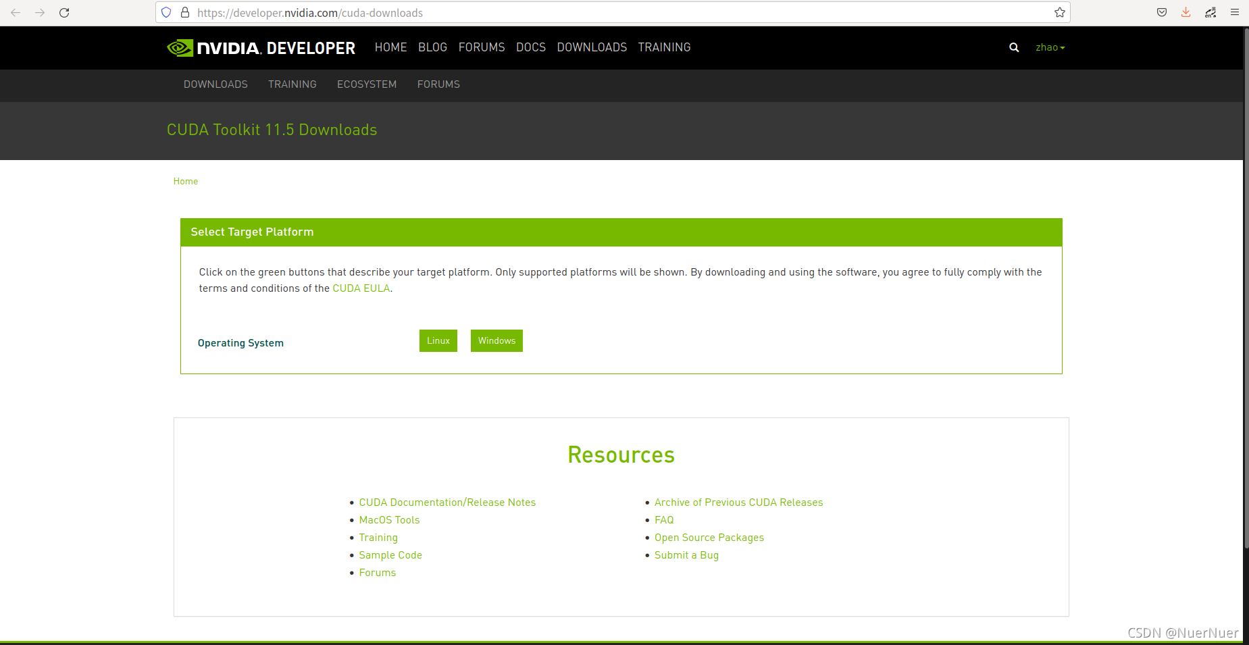Open DOWNLOADS in top black navigation bar
The width and height of the screenshot is (1249, 645).
pyautogui.click(x=592, y=47)
